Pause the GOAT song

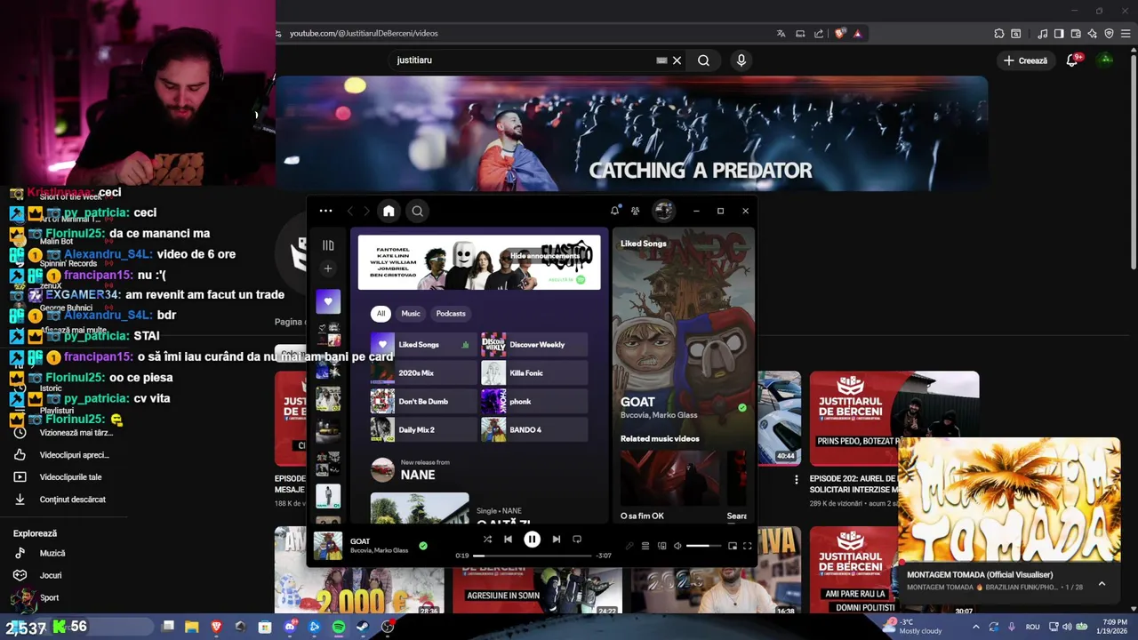tap(532, 539)
